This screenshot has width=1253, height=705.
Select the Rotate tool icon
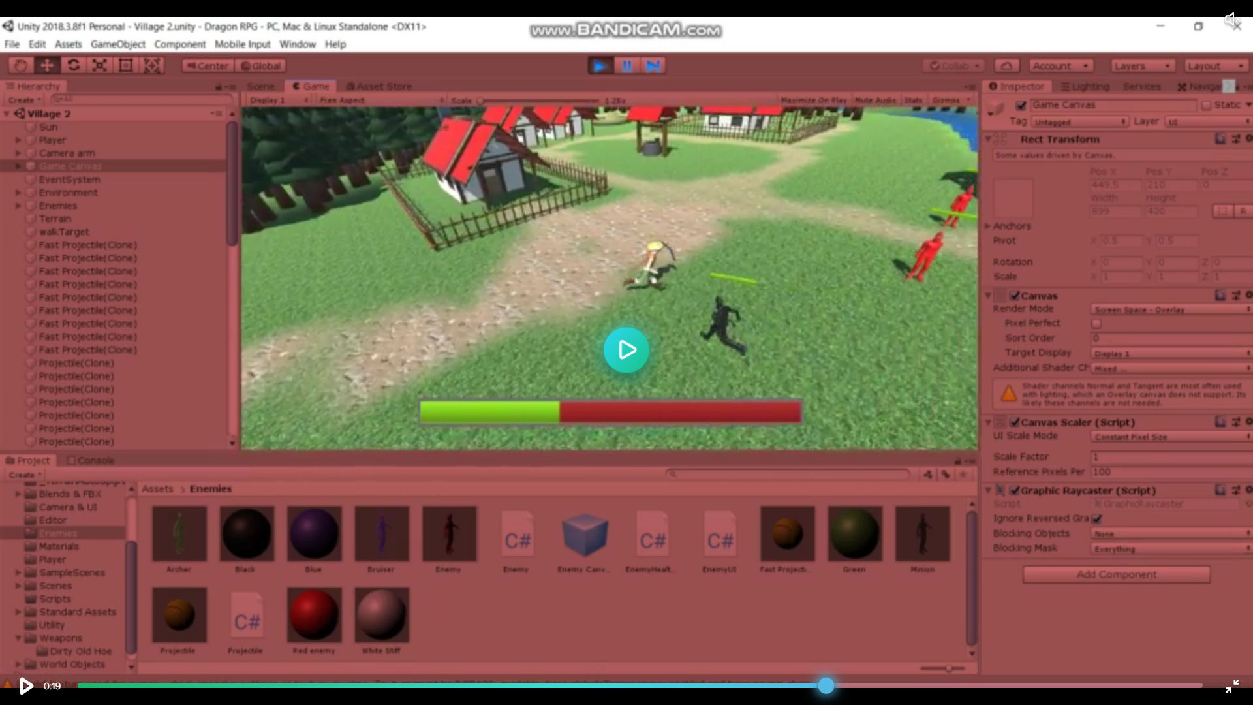(74, 65)
